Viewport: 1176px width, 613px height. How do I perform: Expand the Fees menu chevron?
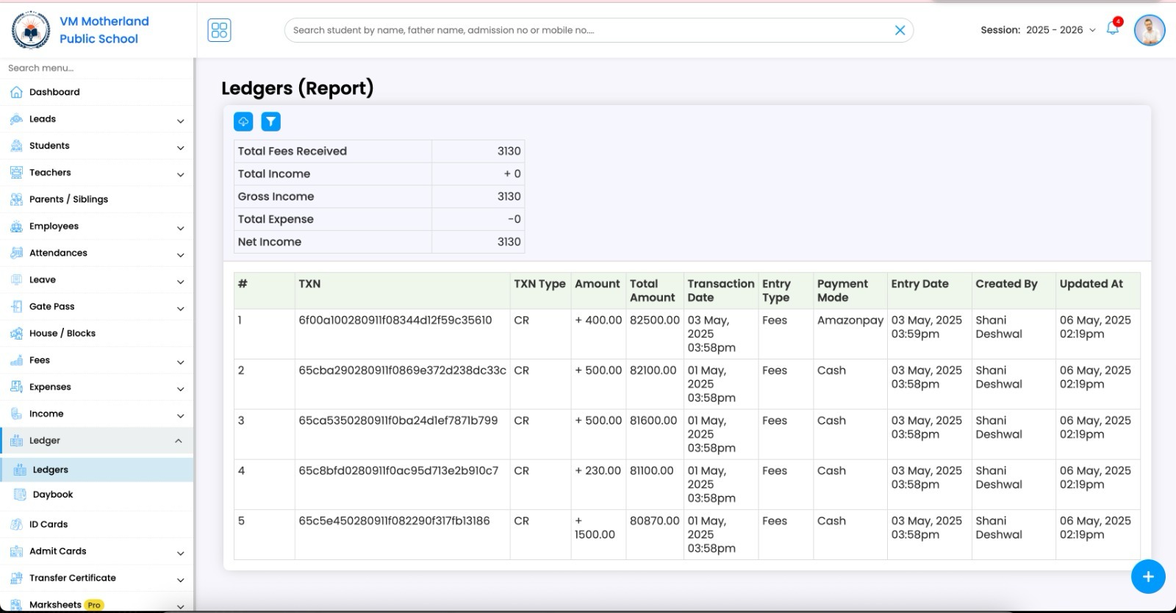click(180, 362)
